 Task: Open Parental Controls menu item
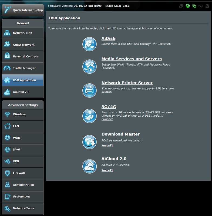[23, 56]
